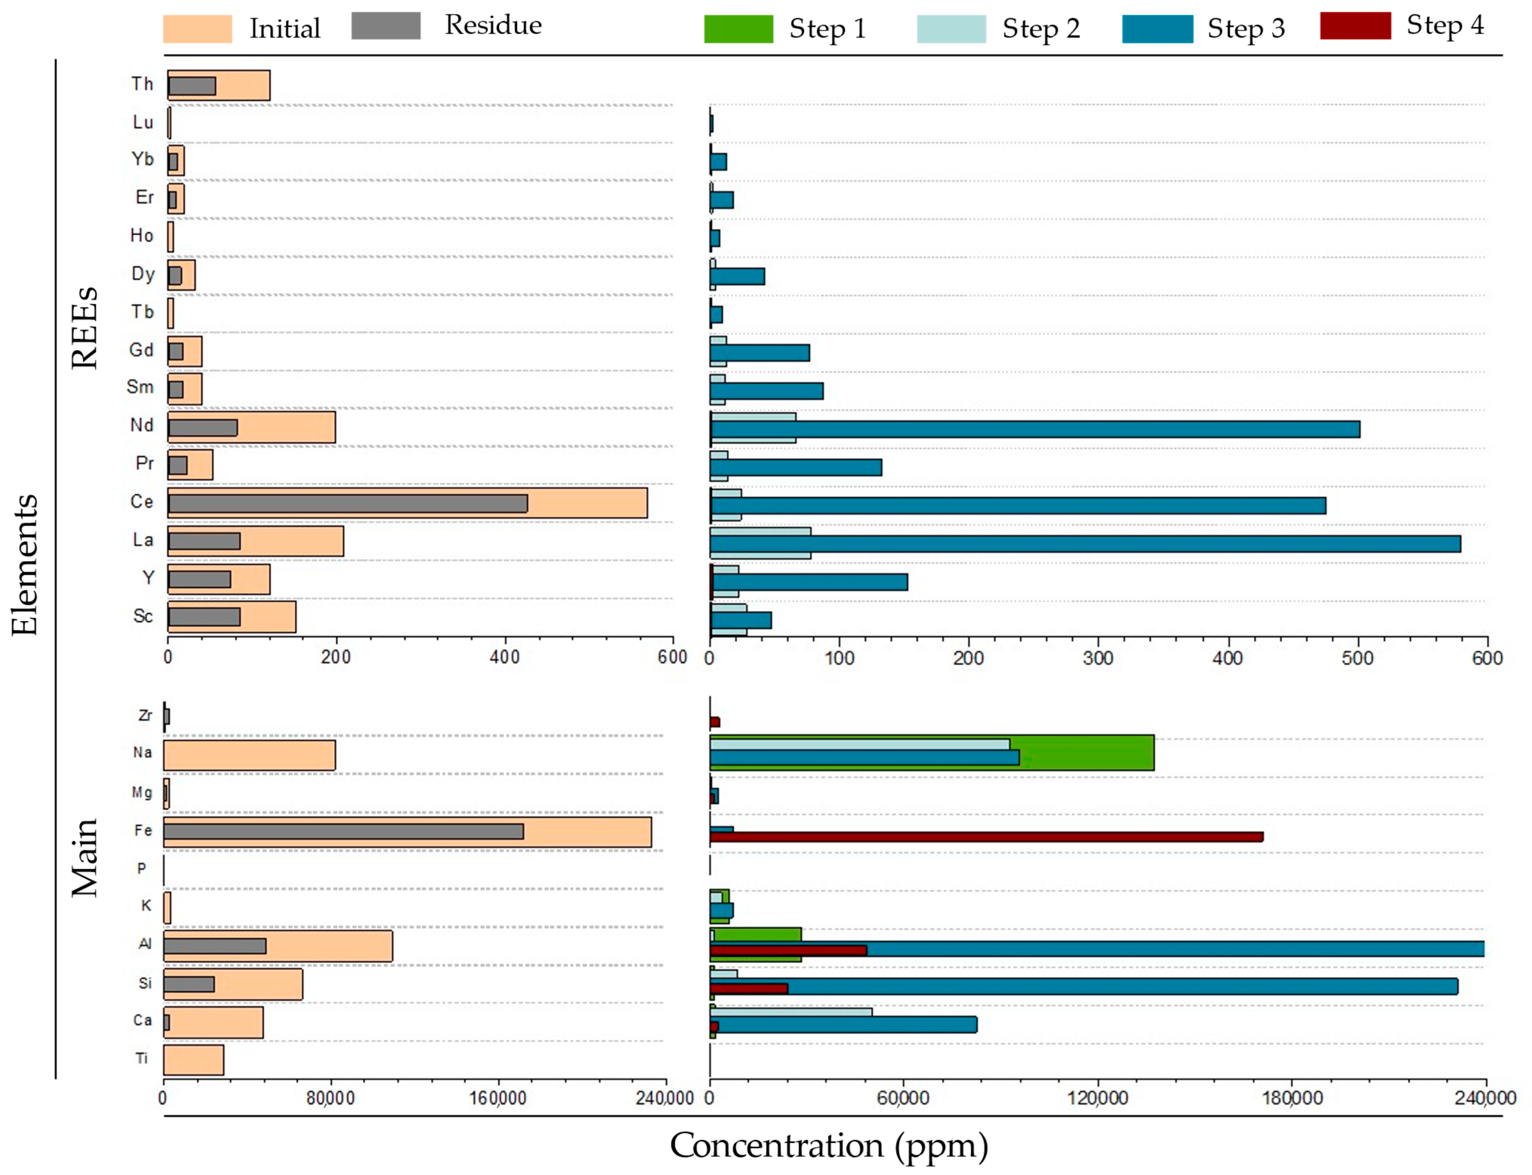Click the Si Step 3 blue bar
Viewport: 1532px width, 1175px height.
click(1119, 986)
